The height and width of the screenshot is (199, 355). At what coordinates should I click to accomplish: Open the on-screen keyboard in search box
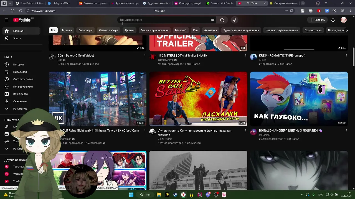point(212,20)
